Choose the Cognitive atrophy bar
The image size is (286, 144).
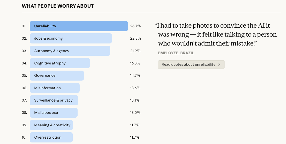click(x=60, y=63)
